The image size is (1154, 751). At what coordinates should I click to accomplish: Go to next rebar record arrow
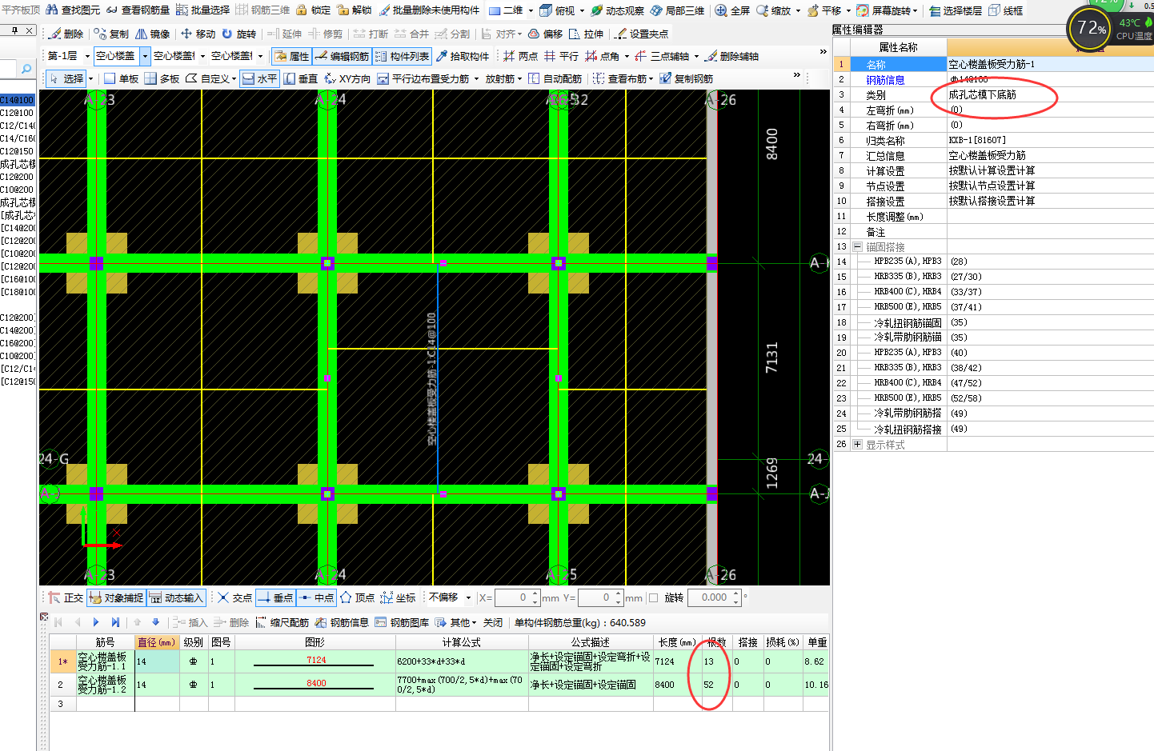coord(96,622)
